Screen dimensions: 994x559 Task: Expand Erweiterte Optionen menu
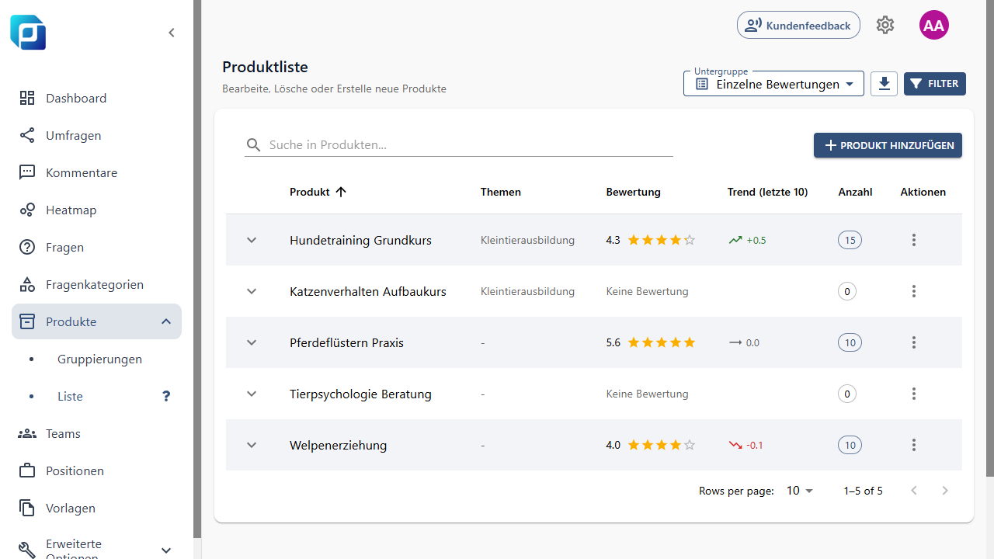(96, 550)
